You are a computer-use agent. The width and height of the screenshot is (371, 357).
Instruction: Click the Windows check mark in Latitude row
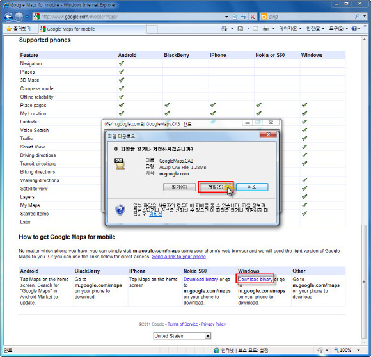point(304,122)
